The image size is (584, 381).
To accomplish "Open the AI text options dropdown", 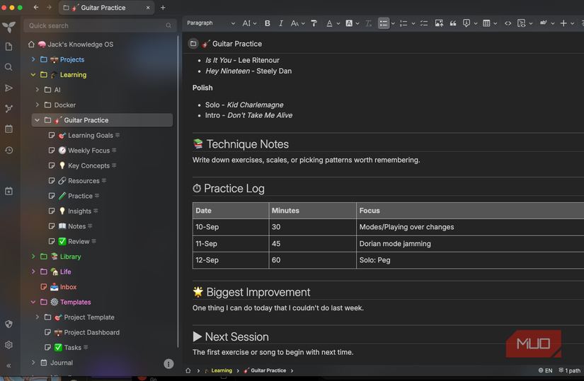I will pyautogui.click(x=249, y=23).
